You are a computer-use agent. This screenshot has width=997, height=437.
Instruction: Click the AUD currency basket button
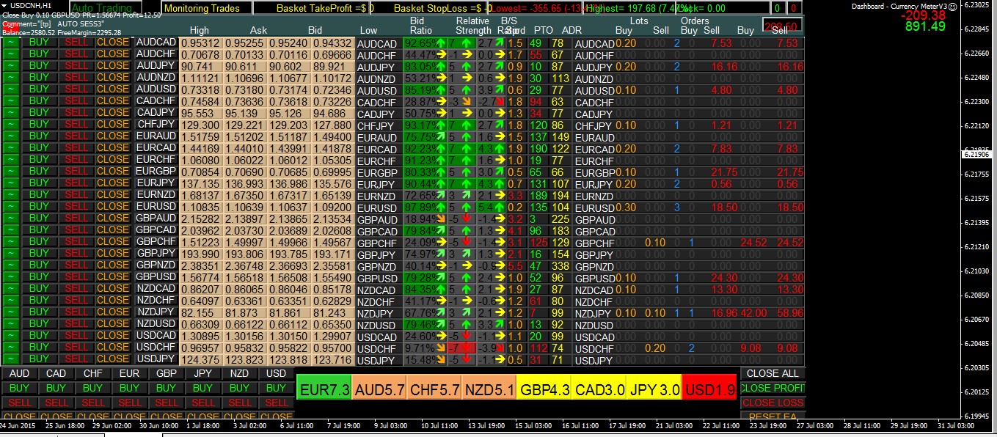point(20,373)
